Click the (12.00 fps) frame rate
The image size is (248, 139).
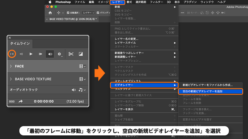click(75, 101)
